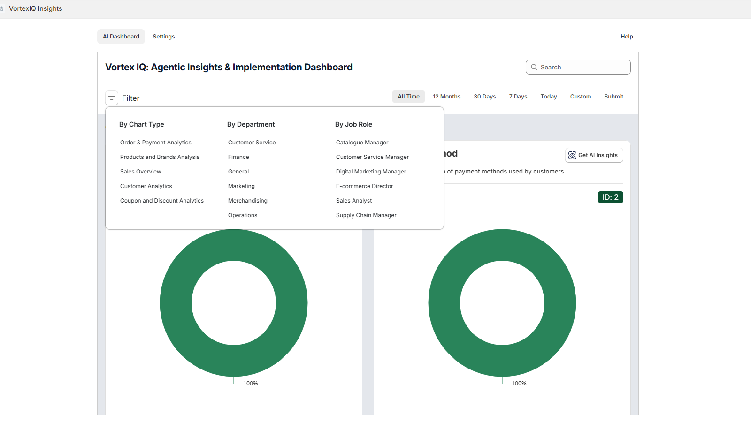
Task: Click the AI eye icon on Get AI Insights
Action: 573,155
